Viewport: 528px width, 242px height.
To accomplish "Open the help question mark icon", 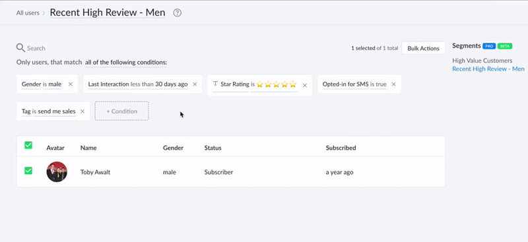I will [x=177, y=13].
